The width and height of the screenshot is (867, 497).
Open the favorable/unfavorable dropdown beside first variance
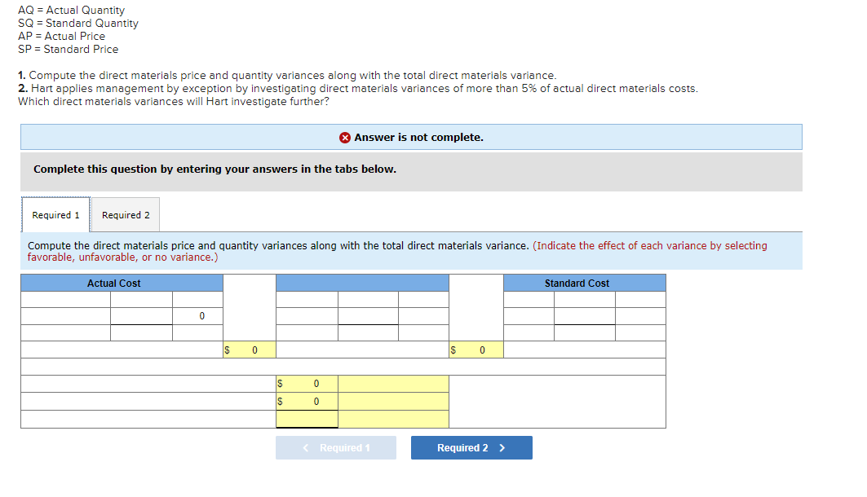[394, 383]
